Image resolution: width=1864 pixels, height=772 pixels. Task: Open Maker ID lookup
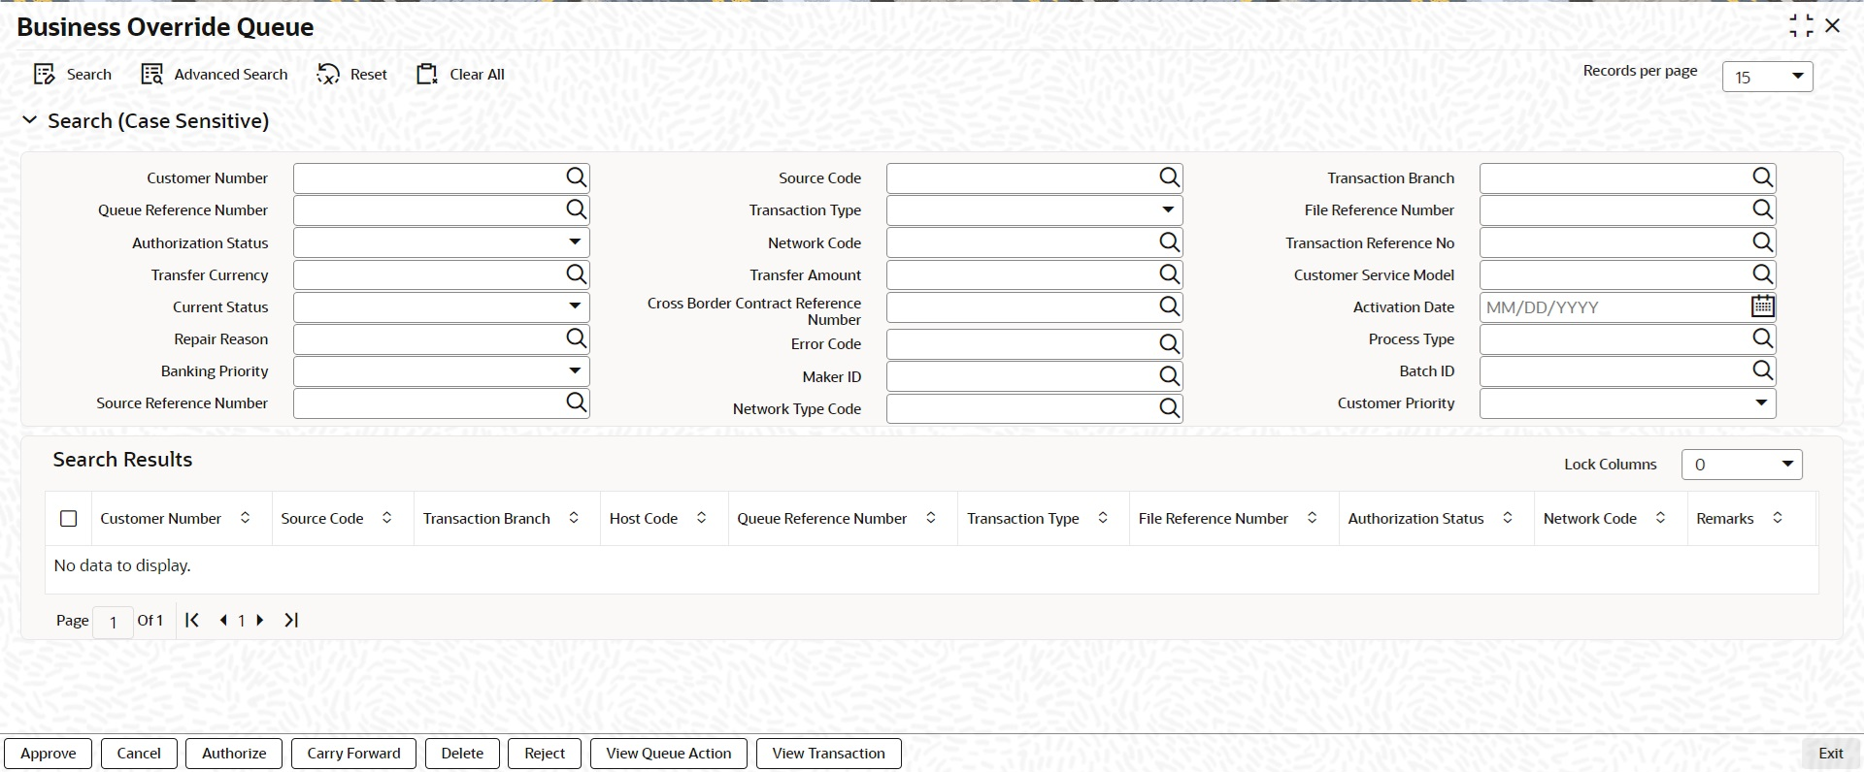coord(1170,376)
